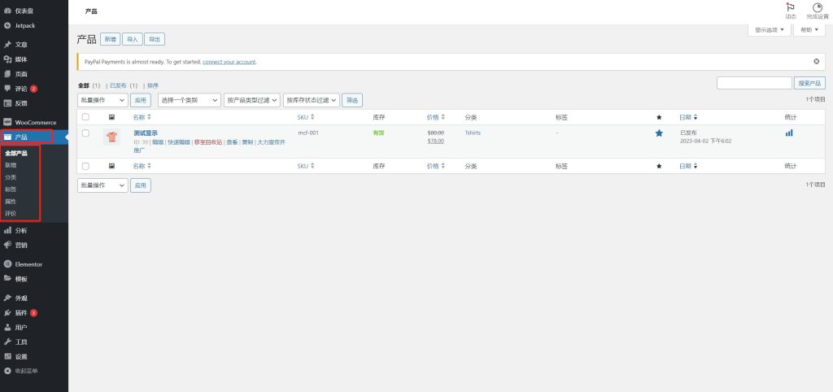Click the 完成设置 finish setup icon
833x392 pixels.
817,7
